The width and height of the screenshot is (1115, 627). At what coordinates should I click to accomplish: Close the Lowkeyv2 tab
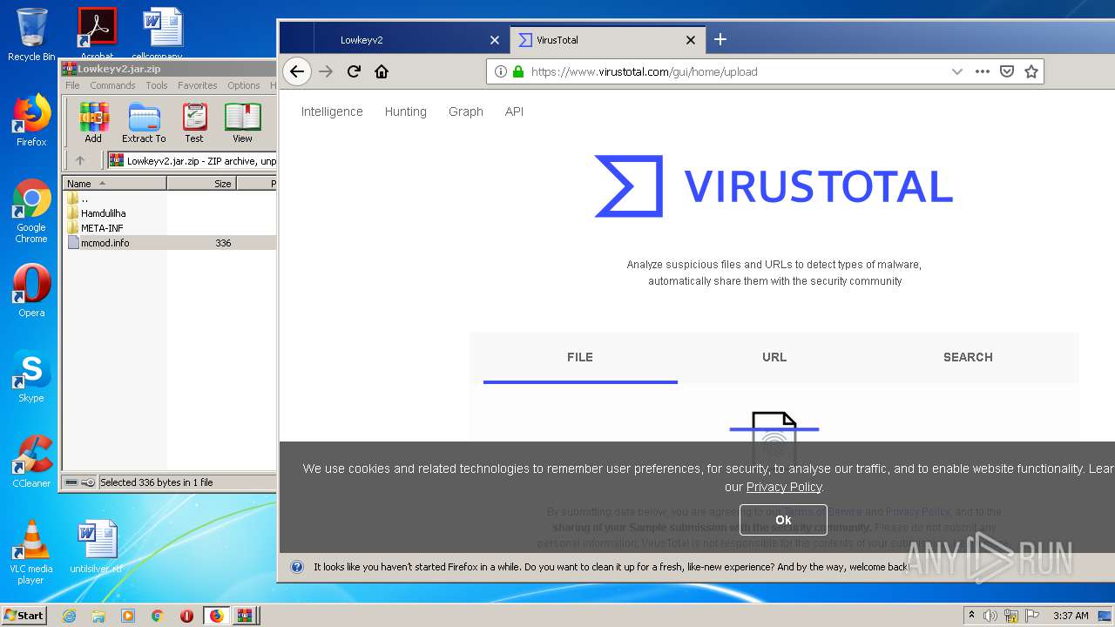click(x=495, y=40)
